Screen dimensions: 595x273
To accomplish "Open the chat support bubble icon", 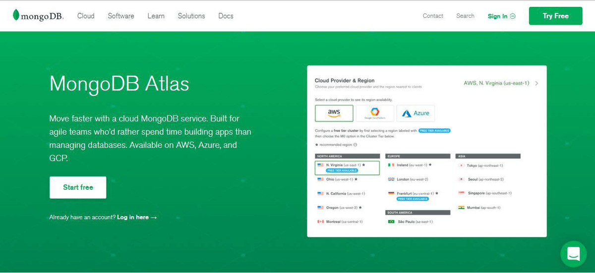I will pos(573,254).
